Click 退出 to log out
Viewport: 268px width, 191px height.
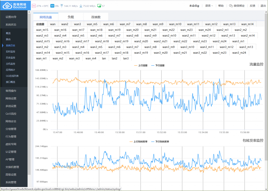(263, 6)
